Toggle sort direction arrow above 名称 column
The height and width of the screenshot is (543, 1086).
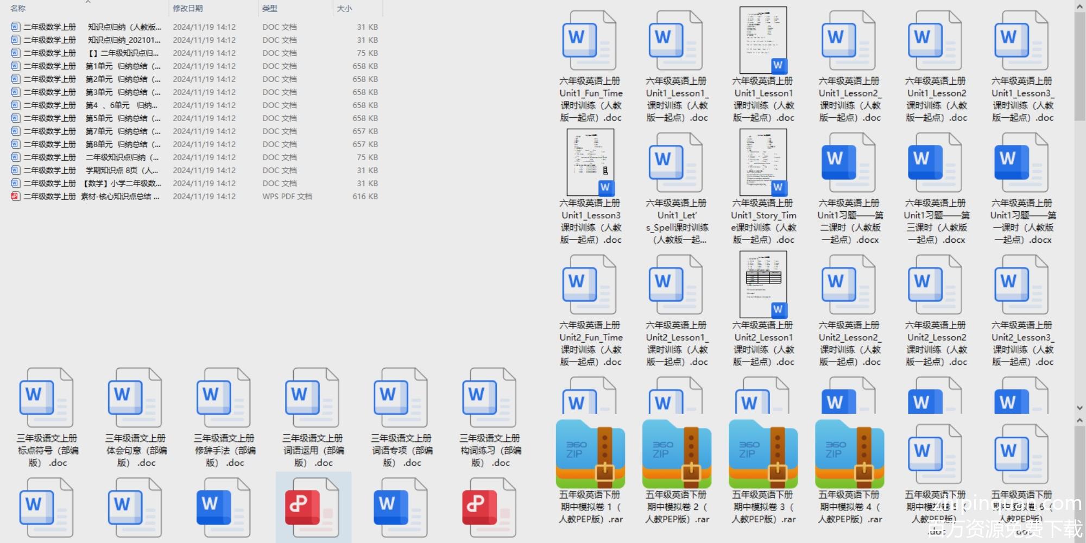tap(88, 2)
